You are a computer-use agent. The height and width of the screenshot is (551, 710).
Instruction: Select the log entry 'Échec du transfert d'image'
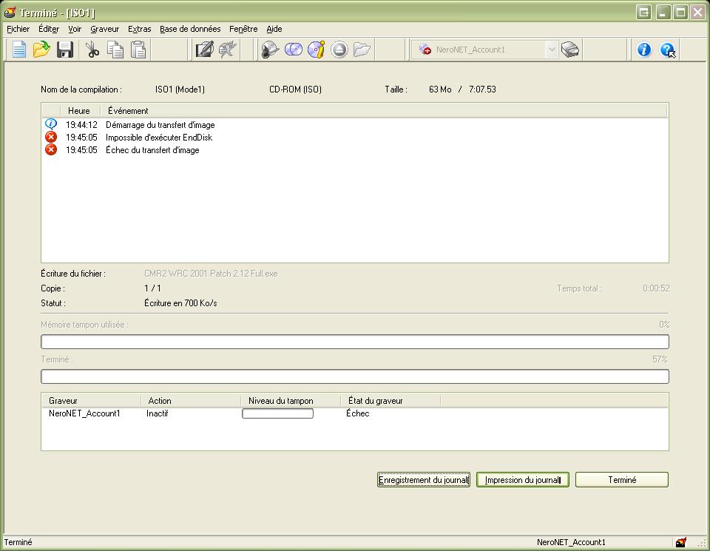coord(152,150)
